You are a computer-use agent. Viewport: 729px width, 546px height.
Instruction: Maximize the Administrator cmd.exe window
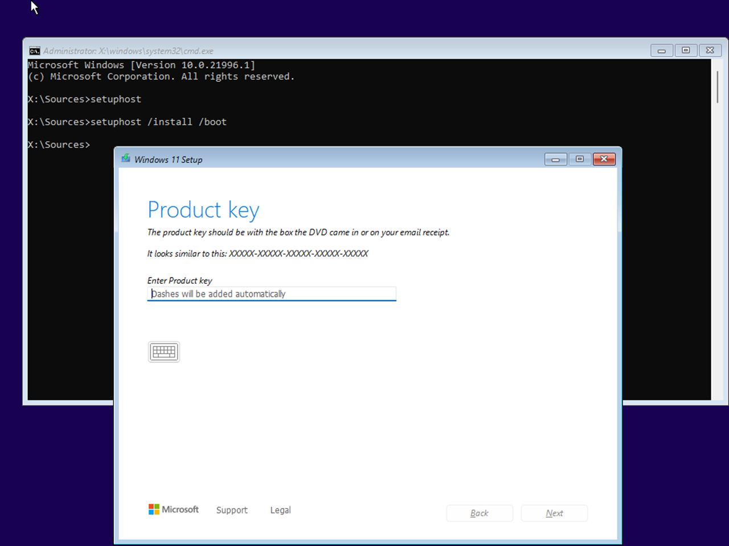tap(686, 51)
